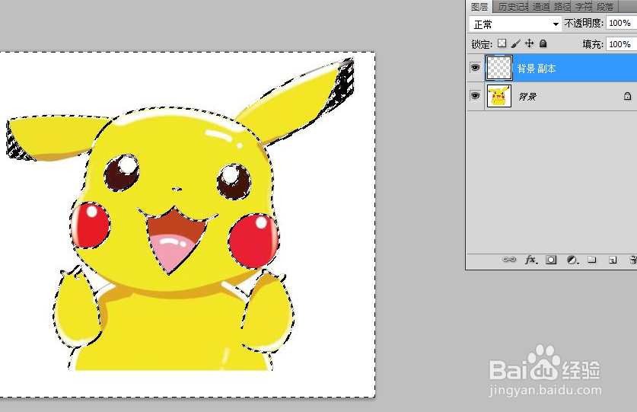
Task: Create a new layer group folder
Action: (592, 260)
